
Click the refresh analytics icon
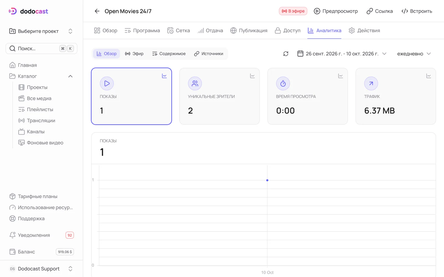(x=286, y=54)
